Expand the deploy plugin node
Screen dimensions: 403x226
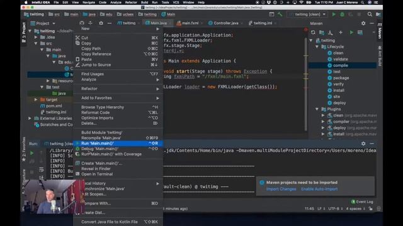(x=323, y=128)
